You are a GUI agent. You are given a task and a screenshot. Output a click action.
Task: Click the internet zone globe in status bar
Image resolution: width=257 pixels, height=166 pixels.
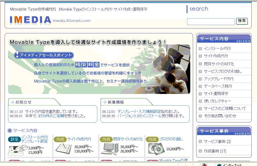pos(219,165)
